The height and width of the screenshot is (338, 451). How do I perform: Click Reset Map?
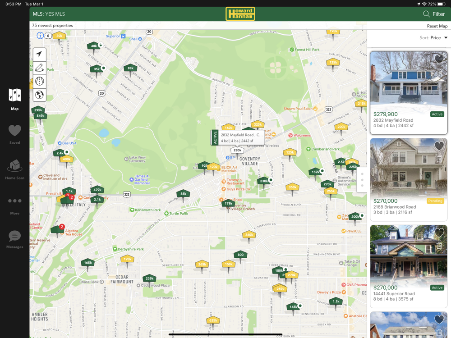[437, 26]
